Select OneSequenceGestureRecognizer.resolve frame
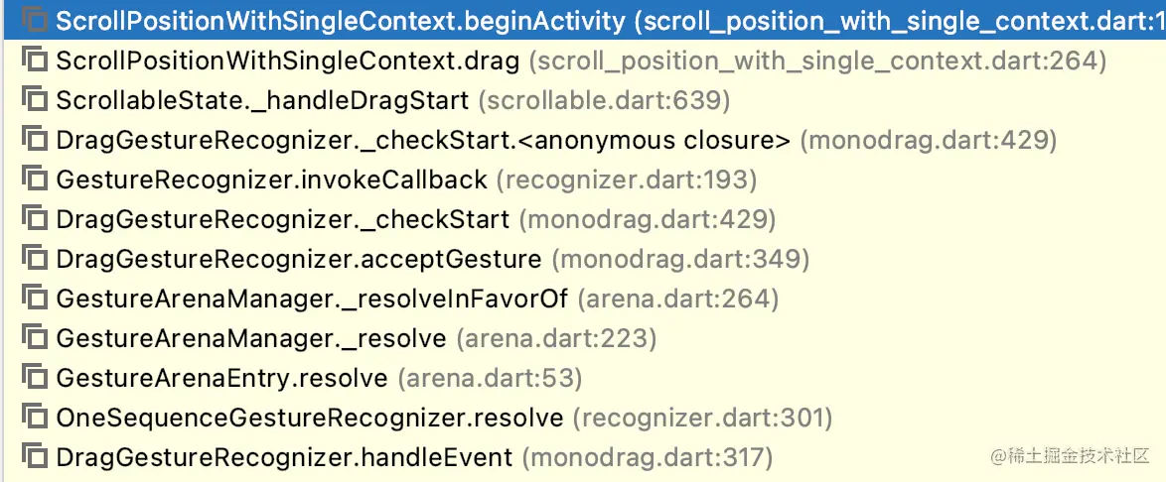The image size is (1166, 482). point(310,418)
